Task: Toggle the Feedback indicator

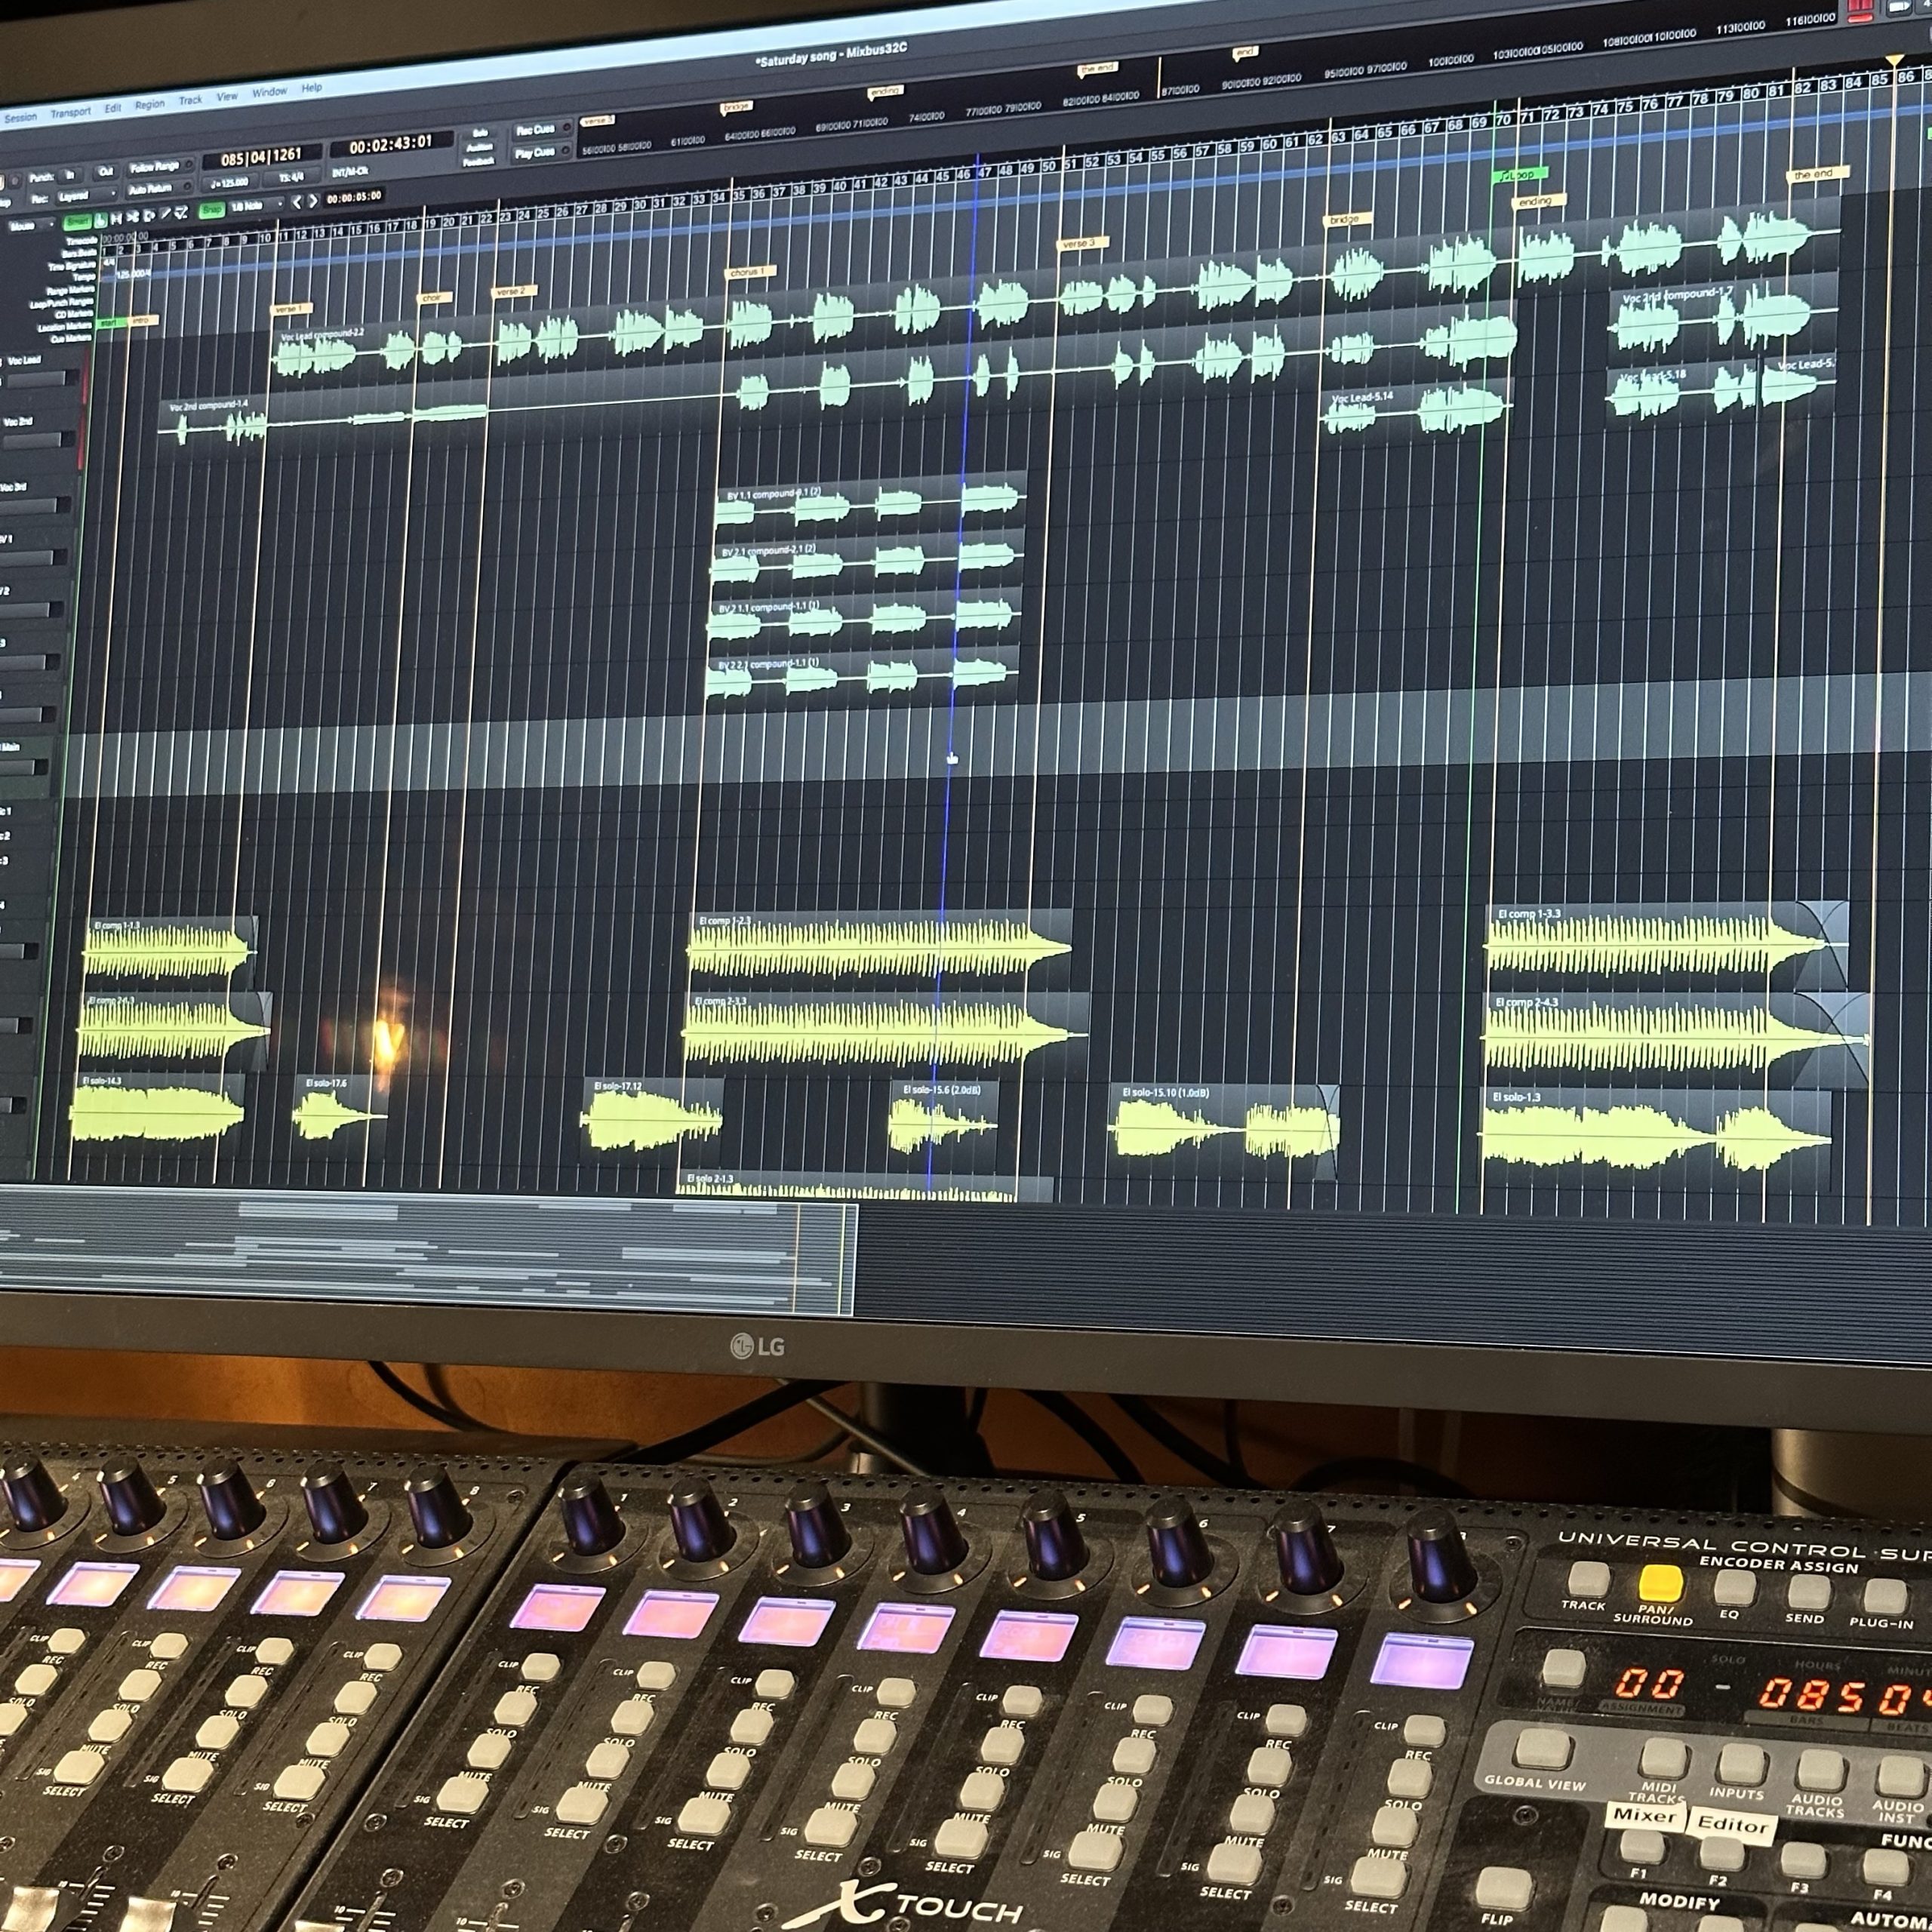Action: (479, 162)
